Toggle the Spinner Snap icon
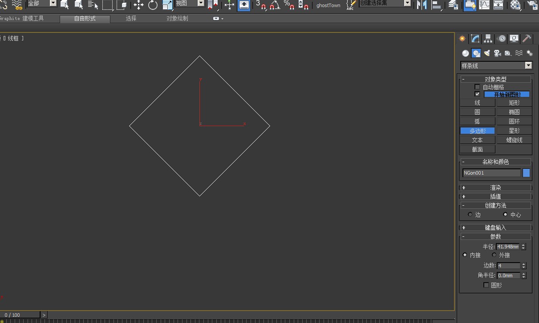539x323 pixels. coord(304,5)
